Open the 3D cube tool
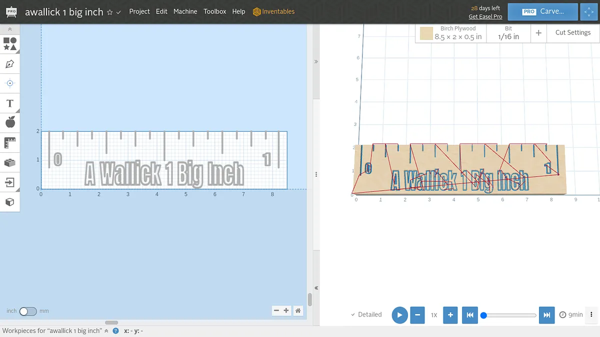600x337 pixels. (x=10, y=202)
